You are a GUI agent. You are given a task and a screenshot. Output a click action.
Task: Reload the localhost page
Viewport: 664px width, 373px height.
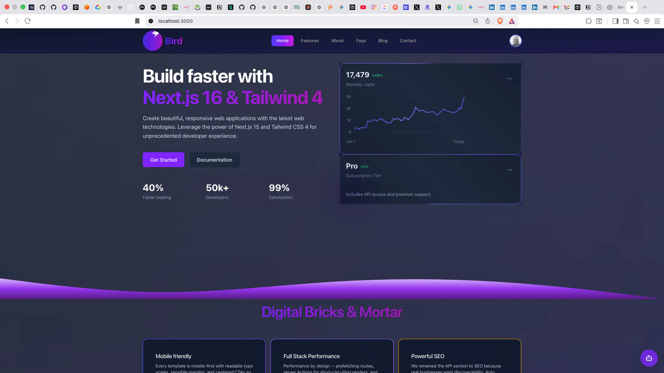(x=28, y=21)
